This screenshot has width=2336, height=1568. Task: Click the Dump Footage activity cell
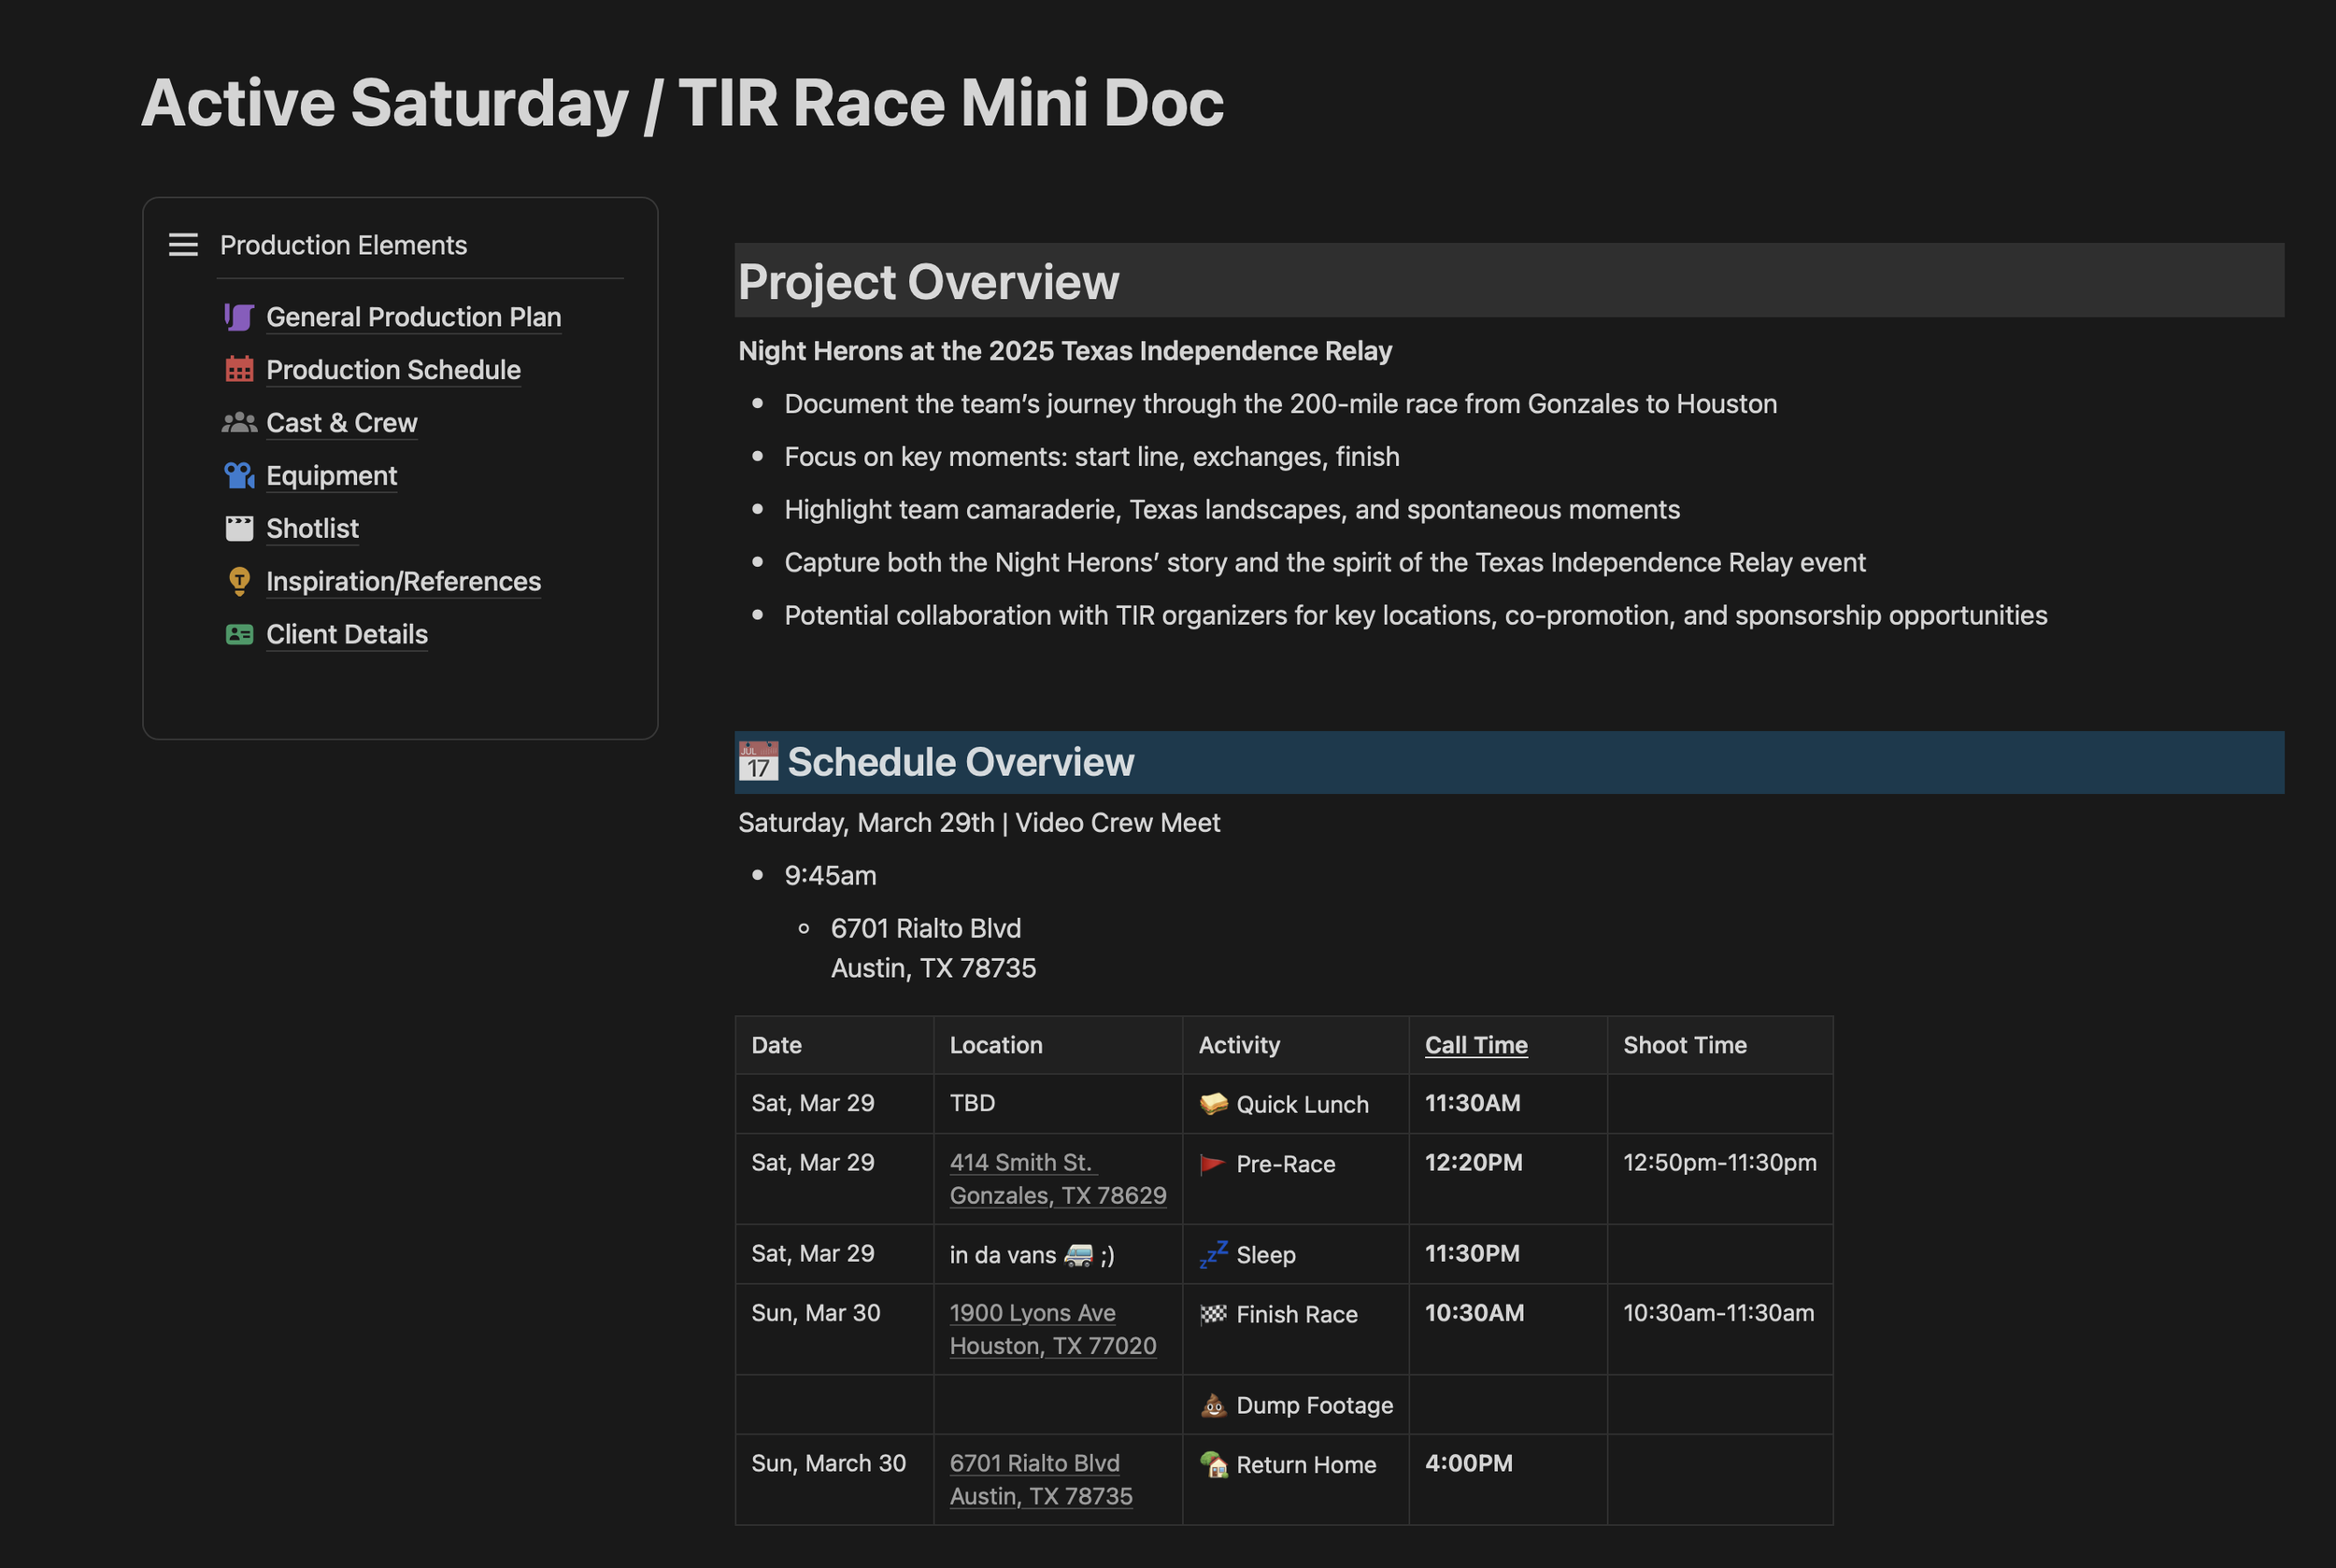pos(1313,1405)
